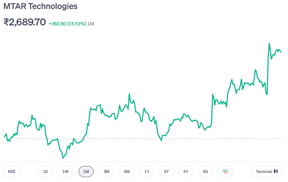Click the highest peak of the chart
The image size is (288, 182).
coord(269,44)
